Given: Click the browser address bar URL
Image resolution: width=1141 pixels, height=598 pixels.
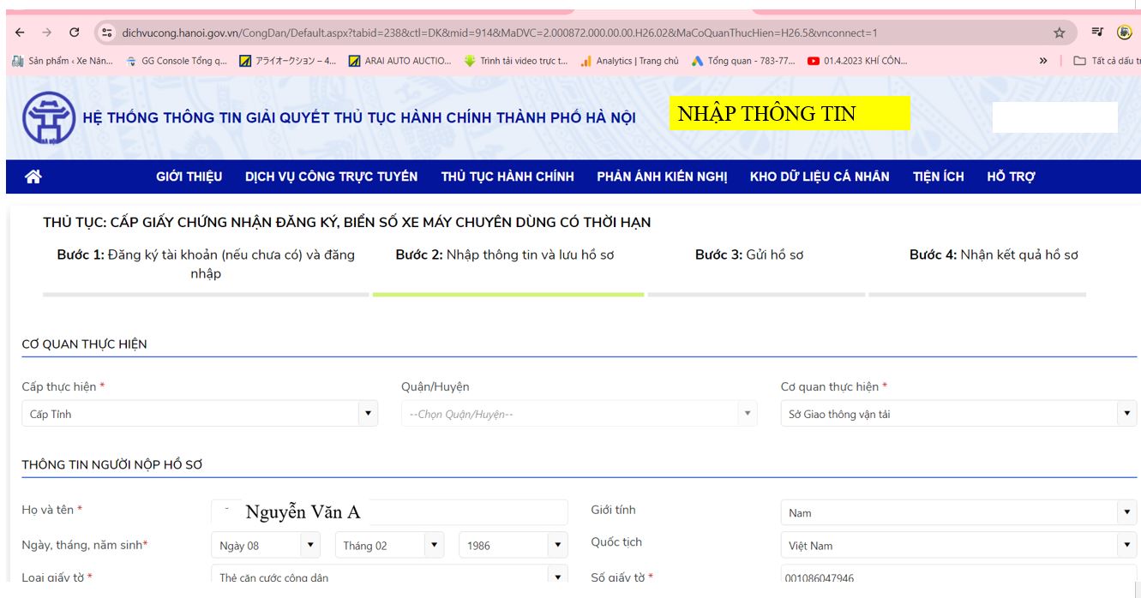Looking at the screenshot, I should 500,33.
